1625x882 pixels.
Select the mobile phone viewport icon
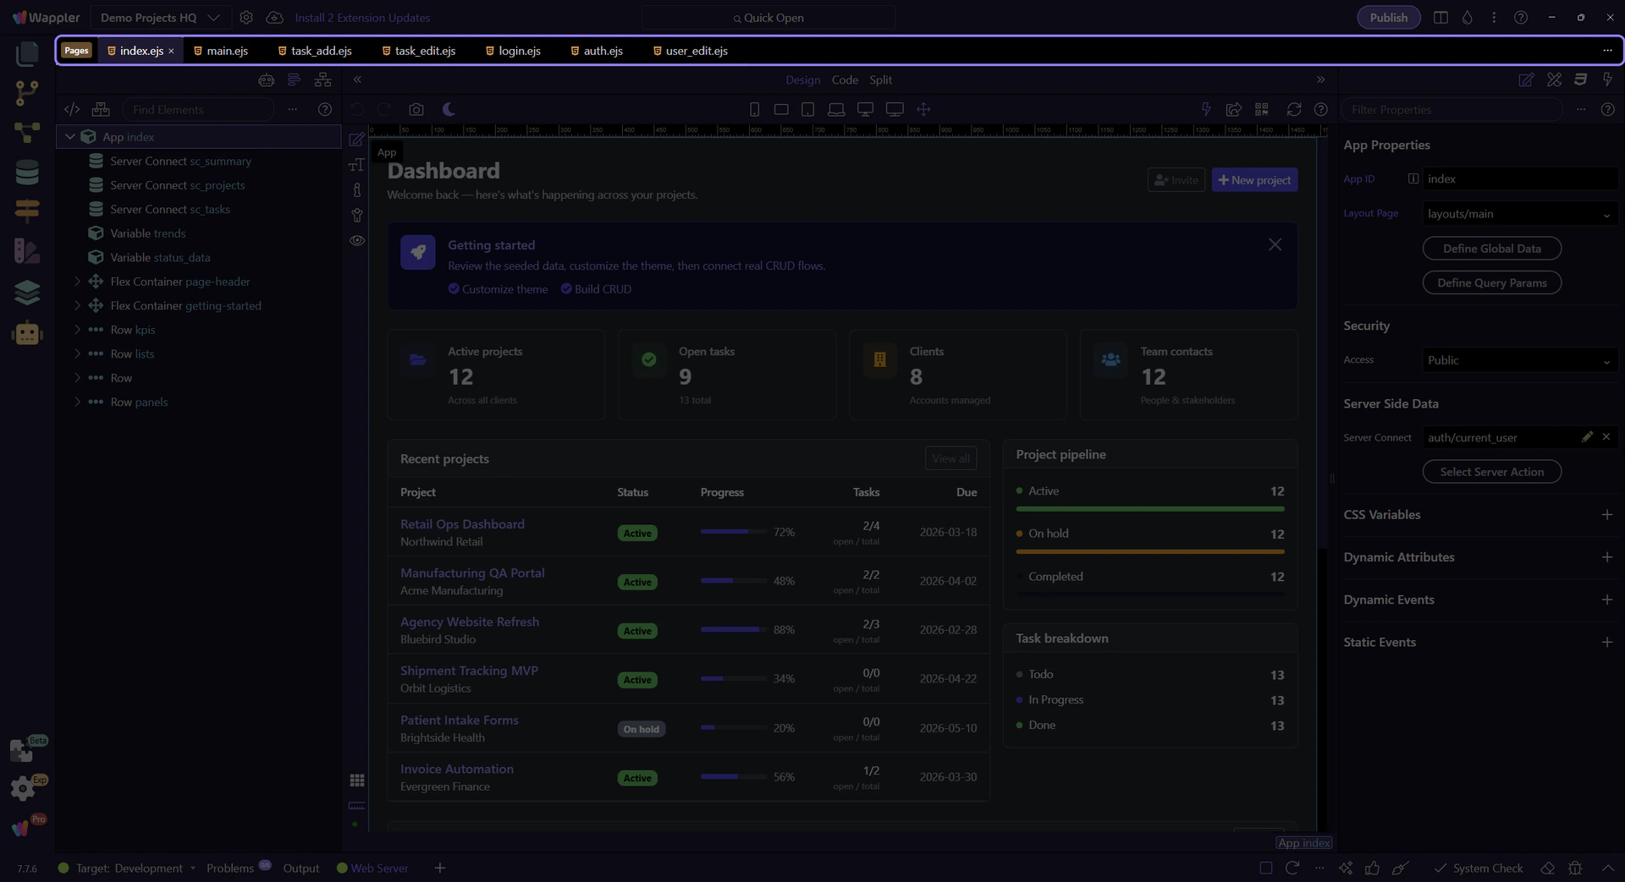click(x=754, y=109)
